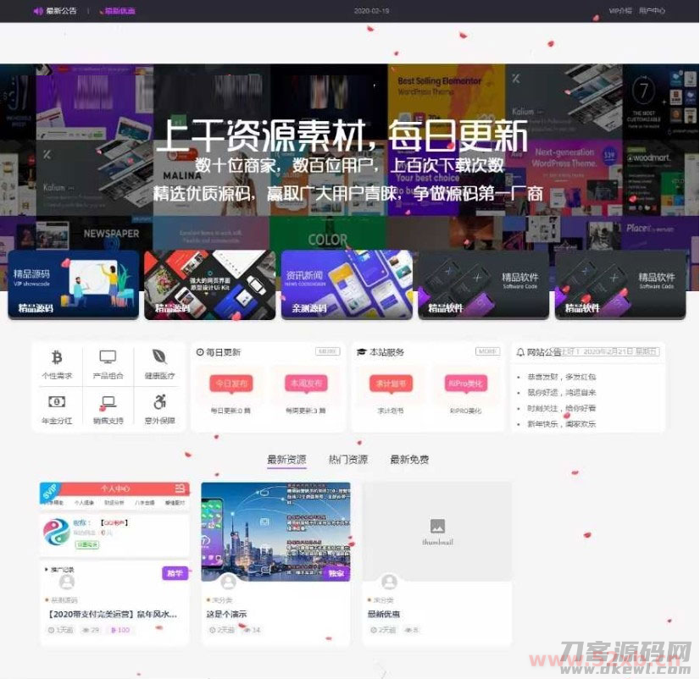Switch to the 最新免费 tab
The height and width of the screenshot is (679, 700).
tap(409, 458)
